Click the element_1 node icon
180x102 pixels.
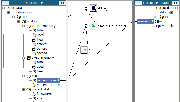pos(157,21)
